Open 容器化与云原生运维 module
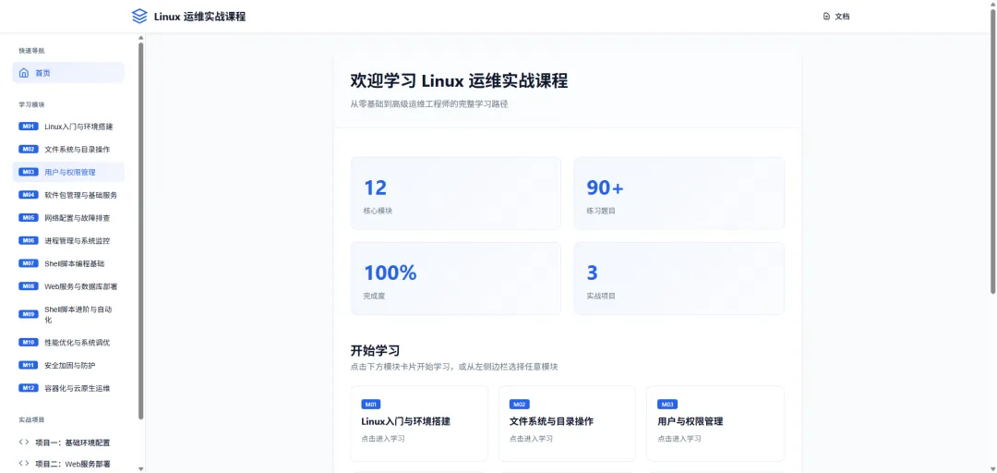The height and width of the screenshot is (473, 997). (x=68, y=388)
